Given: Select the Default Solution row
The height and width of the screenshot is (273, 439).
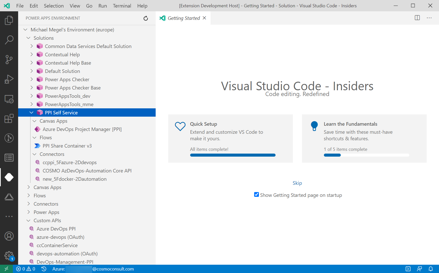Looking at the screenshot, I should [x=87, y=71].
